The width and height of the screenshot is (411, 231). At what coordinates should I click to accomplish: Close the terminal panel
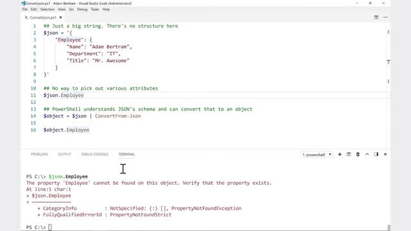pos(385,154)
